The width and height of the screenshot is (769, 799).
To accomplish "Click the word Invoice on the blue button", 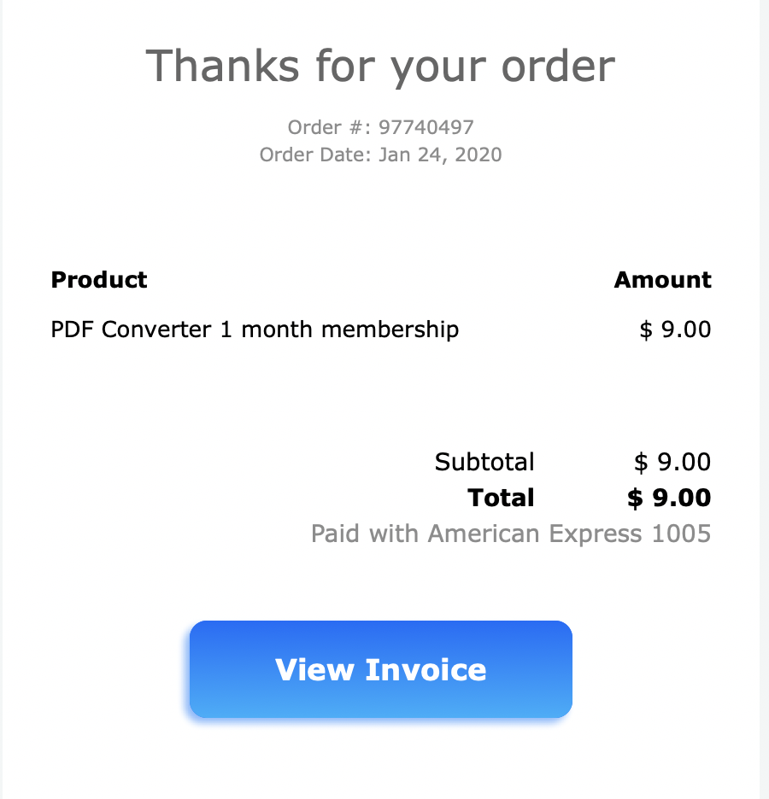I will (426, 669).
